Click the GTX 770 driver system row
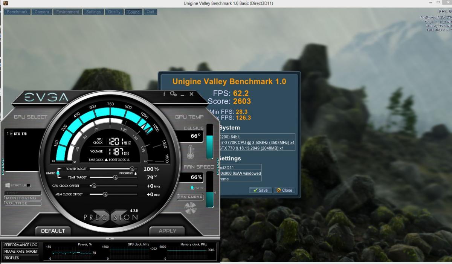 click(x=257, y=148)
